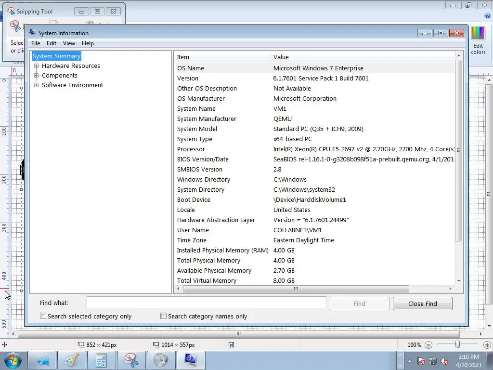The image size is (493, 370).
Task: Click the value COLLABNET\VM1
Action: tap(298, 230)
